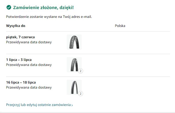This screenshot has height=113, width=175.
Task: Click the word "dzięki!" in the heading
Action: (x=67, y=8)
